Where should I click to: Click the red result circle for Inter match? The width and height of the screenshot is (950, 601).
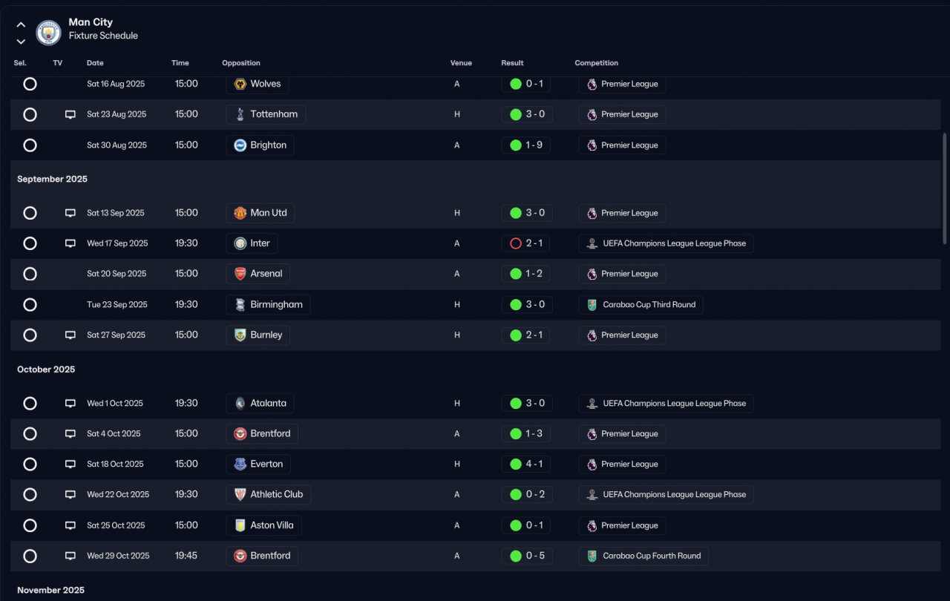tap(516, 243)
